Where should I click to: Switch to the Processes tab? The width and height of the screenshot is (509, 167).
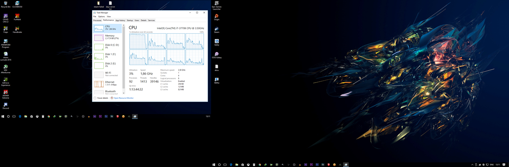pos(97,20)
